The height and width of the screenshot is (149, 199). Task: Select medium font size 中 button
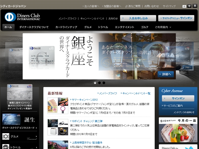pyautogui.click(x=189, y=6)
